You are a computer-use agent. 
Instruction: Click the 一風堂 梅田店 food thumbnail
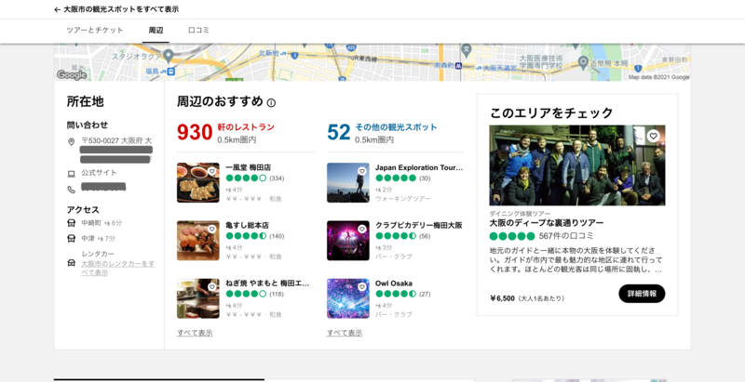tap(198, 182)
